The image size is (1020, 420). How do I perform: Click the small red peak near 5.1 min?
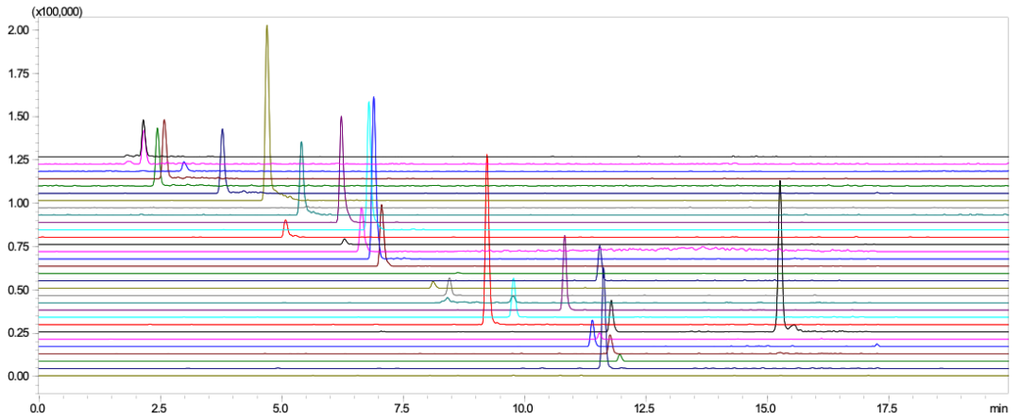pos(285,224)
